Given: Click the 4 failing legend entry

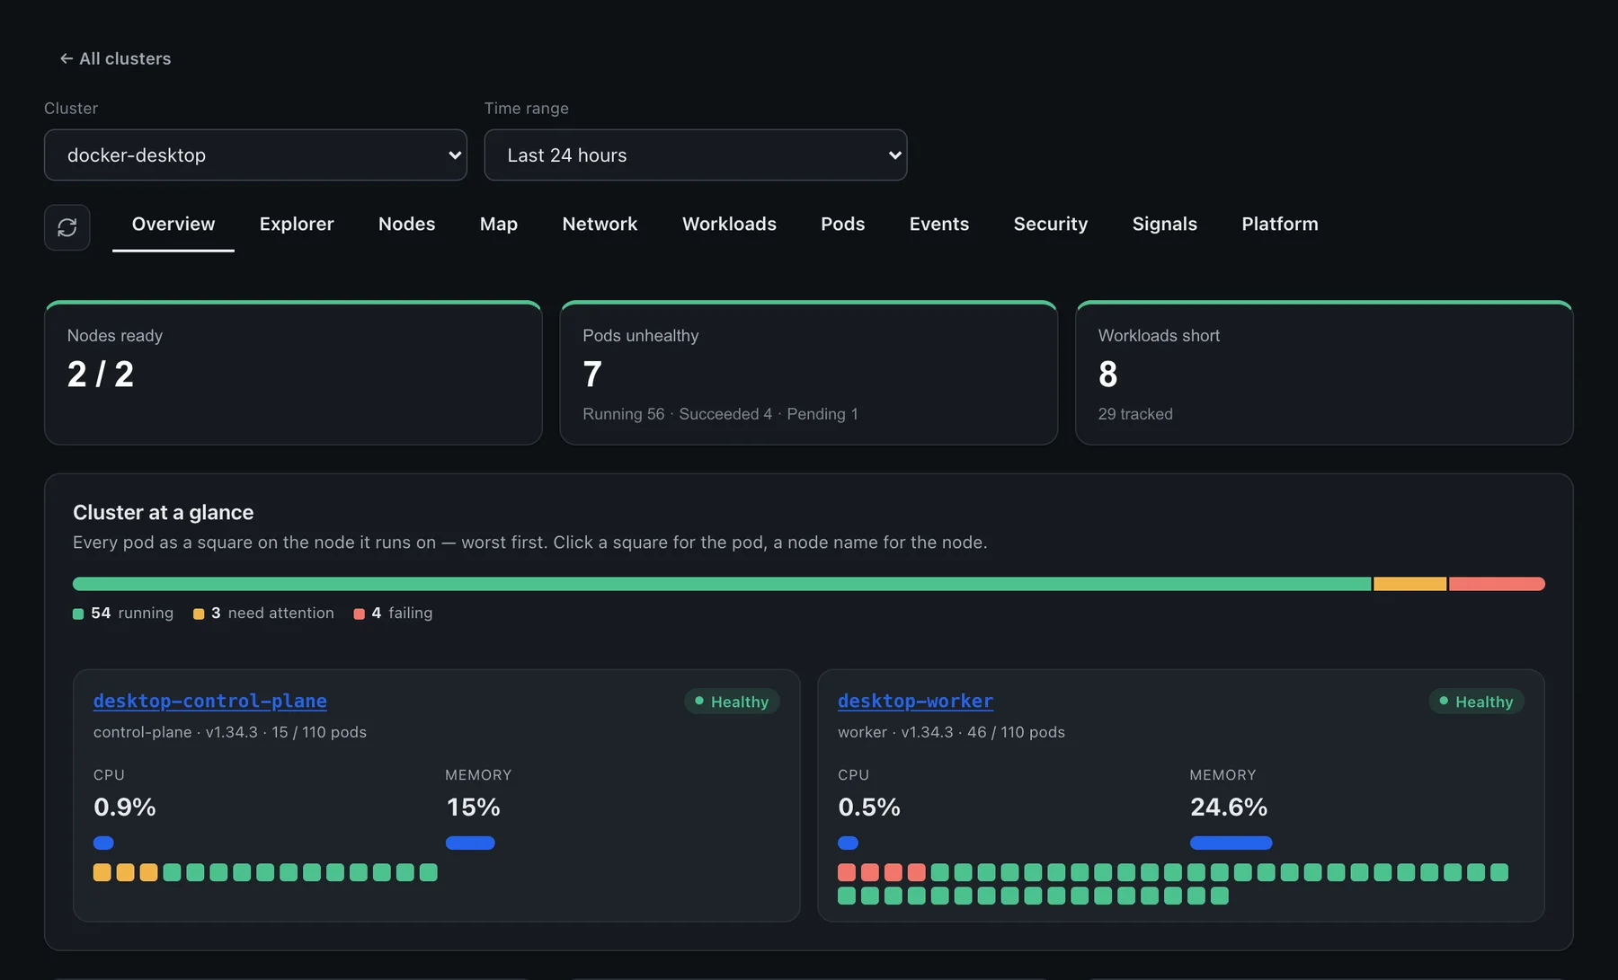Looking at the screenshot, I should pos(394,613).
